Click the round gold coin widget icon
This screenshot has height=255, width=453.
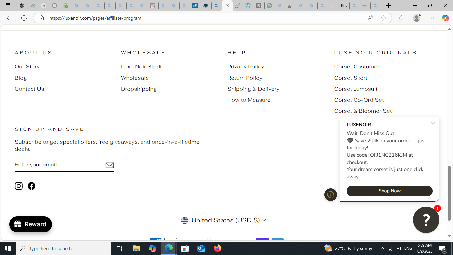(x=331, y=195)
